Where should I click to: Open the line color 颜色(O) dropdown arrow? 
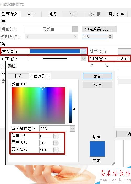point(83,52)
